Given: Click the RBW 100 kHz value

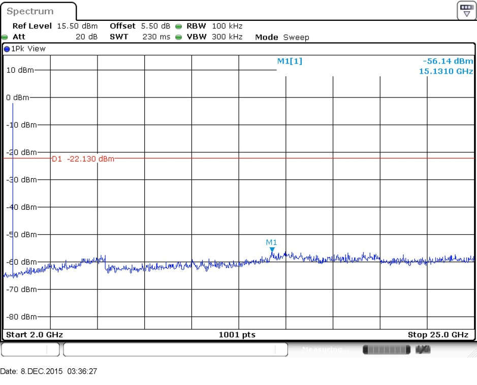Looking at the screenshot, I should coord(227,26).
